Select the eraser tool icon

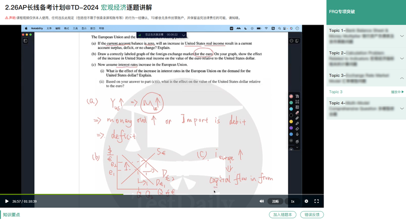(x=297, y=129)
